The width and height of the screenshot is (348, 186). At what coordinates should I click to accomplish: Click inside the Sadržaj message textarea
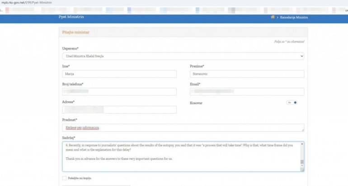[x=181, y=157]
